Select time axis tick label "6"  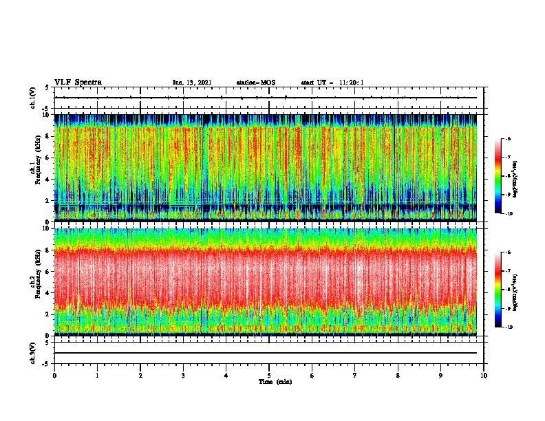tap(312, 376)
